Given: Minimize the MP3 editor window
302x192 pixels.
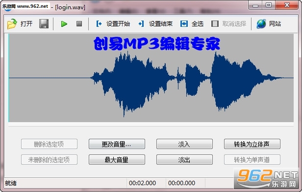Looking at the screenshot, I should [x=255, y=5].
